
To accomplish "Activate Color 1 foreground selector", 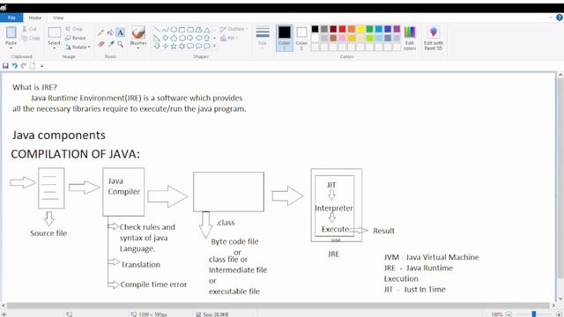I will coord(284,38).
